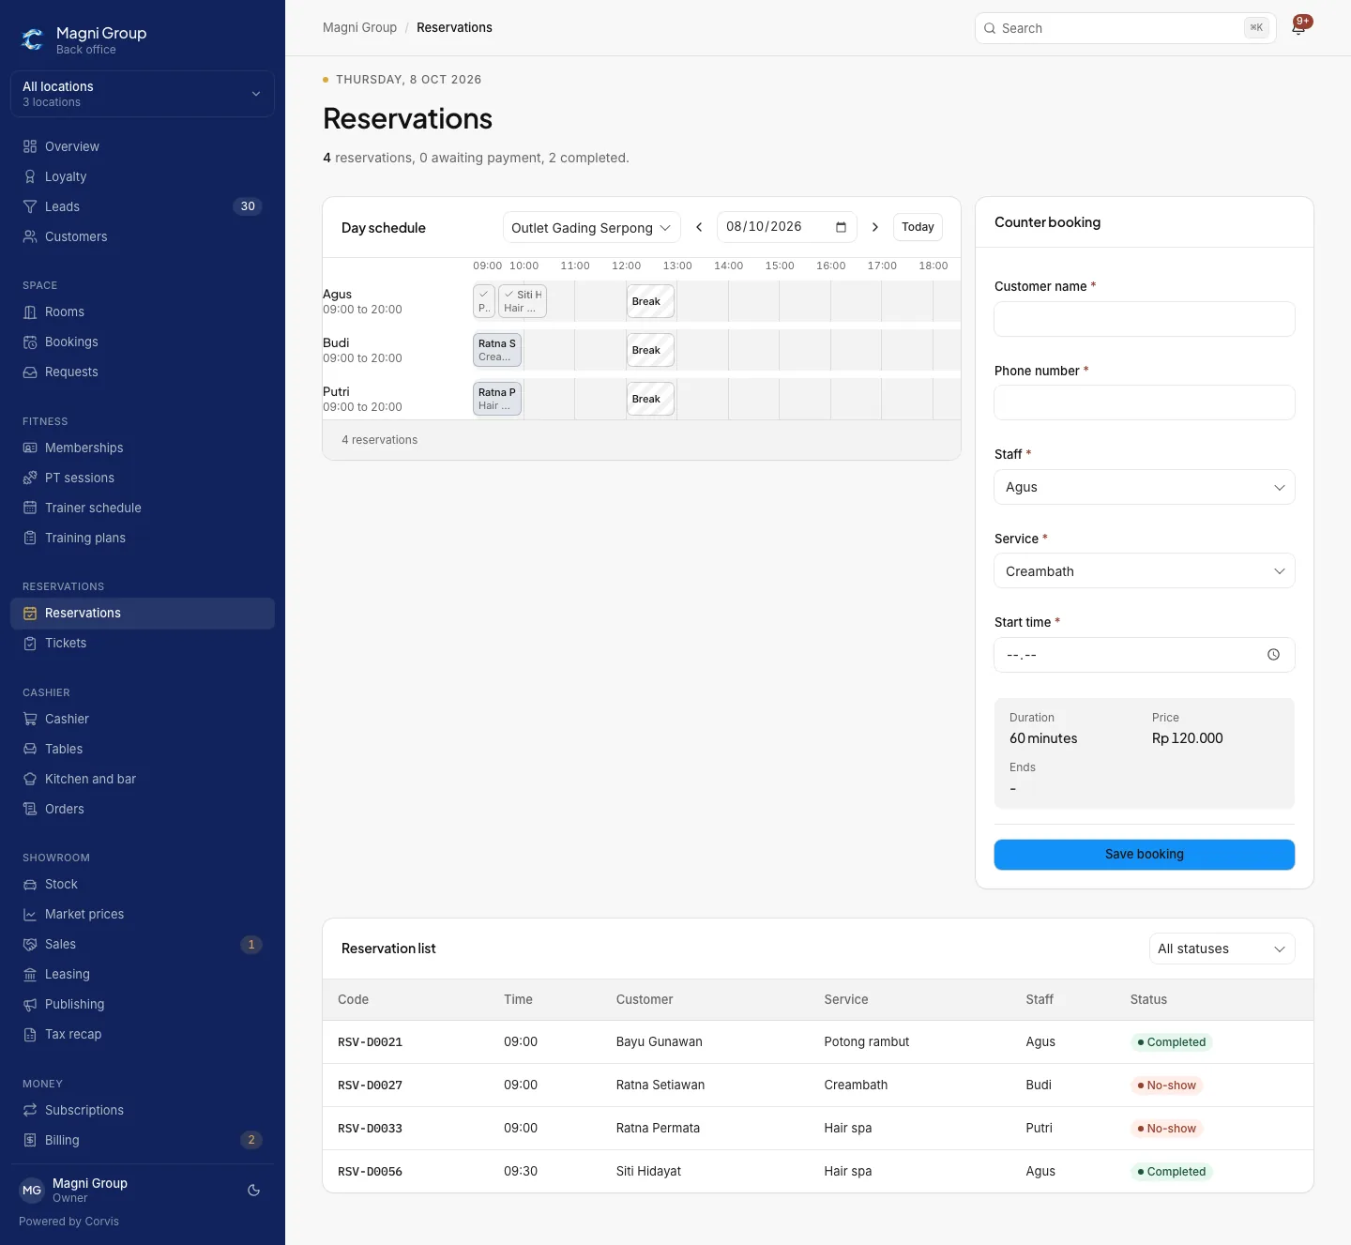Screen dimensions: 1351x1245
Task: Go to previous day in schedule
Action: pos(699,227)
